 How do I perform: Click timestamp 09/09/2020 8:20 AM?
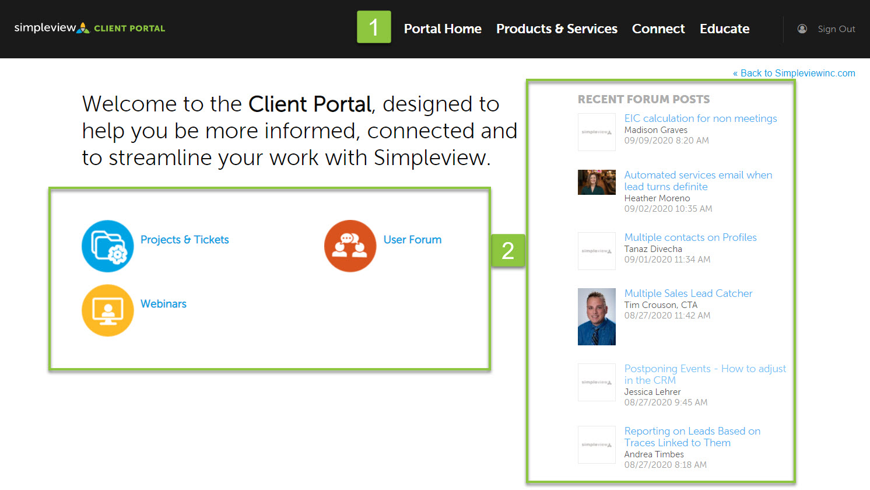pyautogui.click(x=666, y=141)
